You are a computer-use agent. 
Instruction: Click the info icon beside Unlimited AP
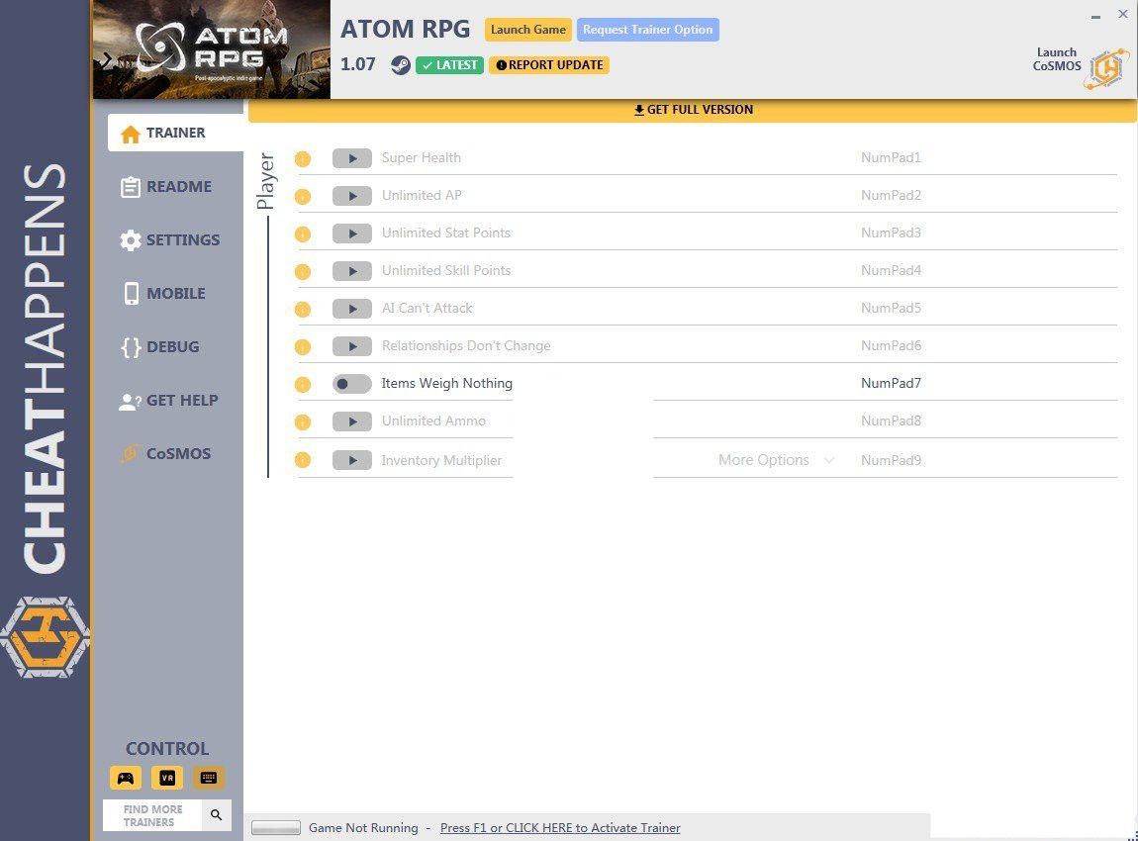pyautogui.click(x=303, y=197)
